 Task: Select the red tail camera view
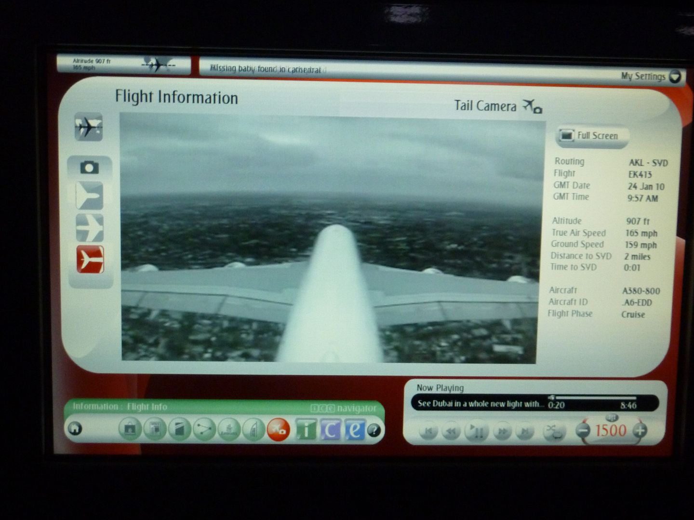tap(90, 259)
